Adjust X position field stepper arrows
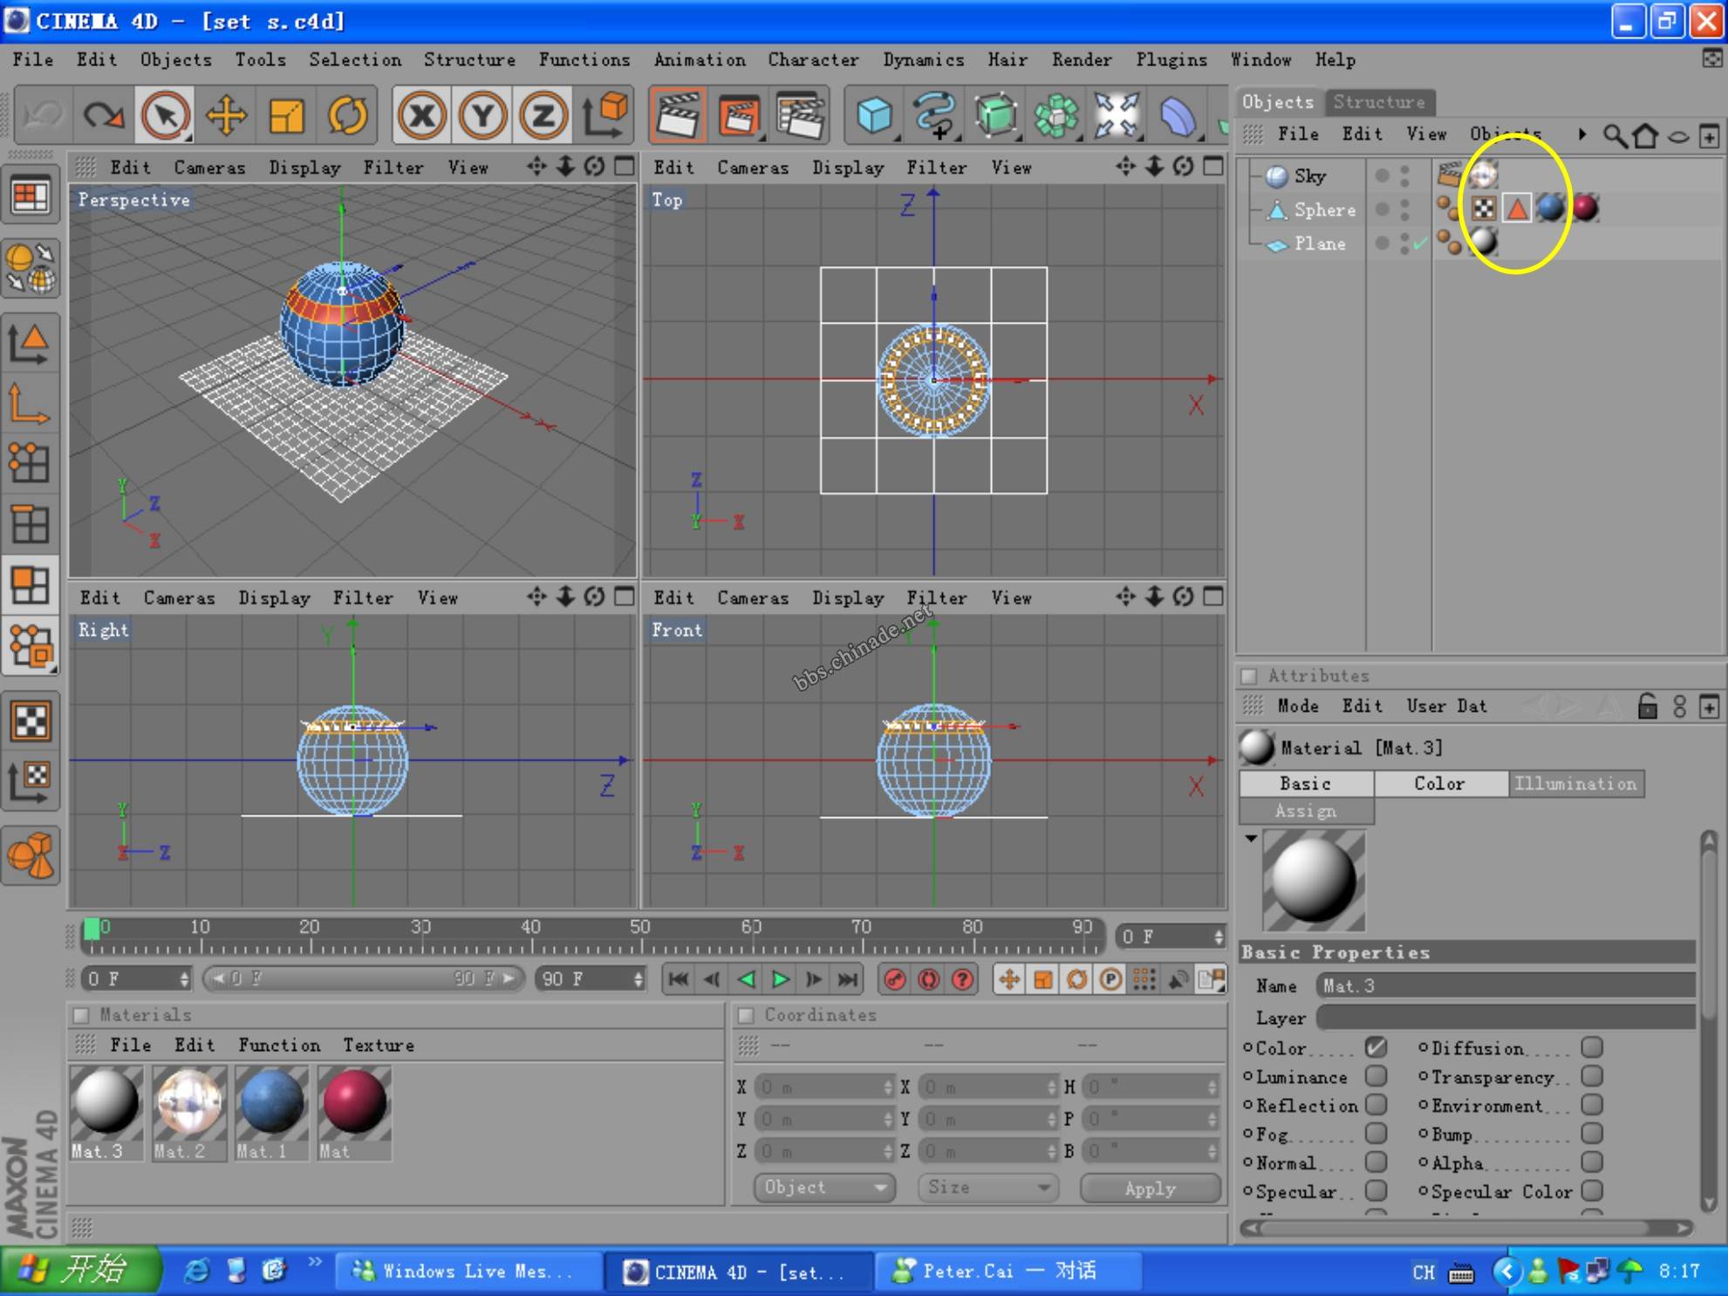The image size is (1728, 1296). pyautogui.click(x=888, y=1088)
